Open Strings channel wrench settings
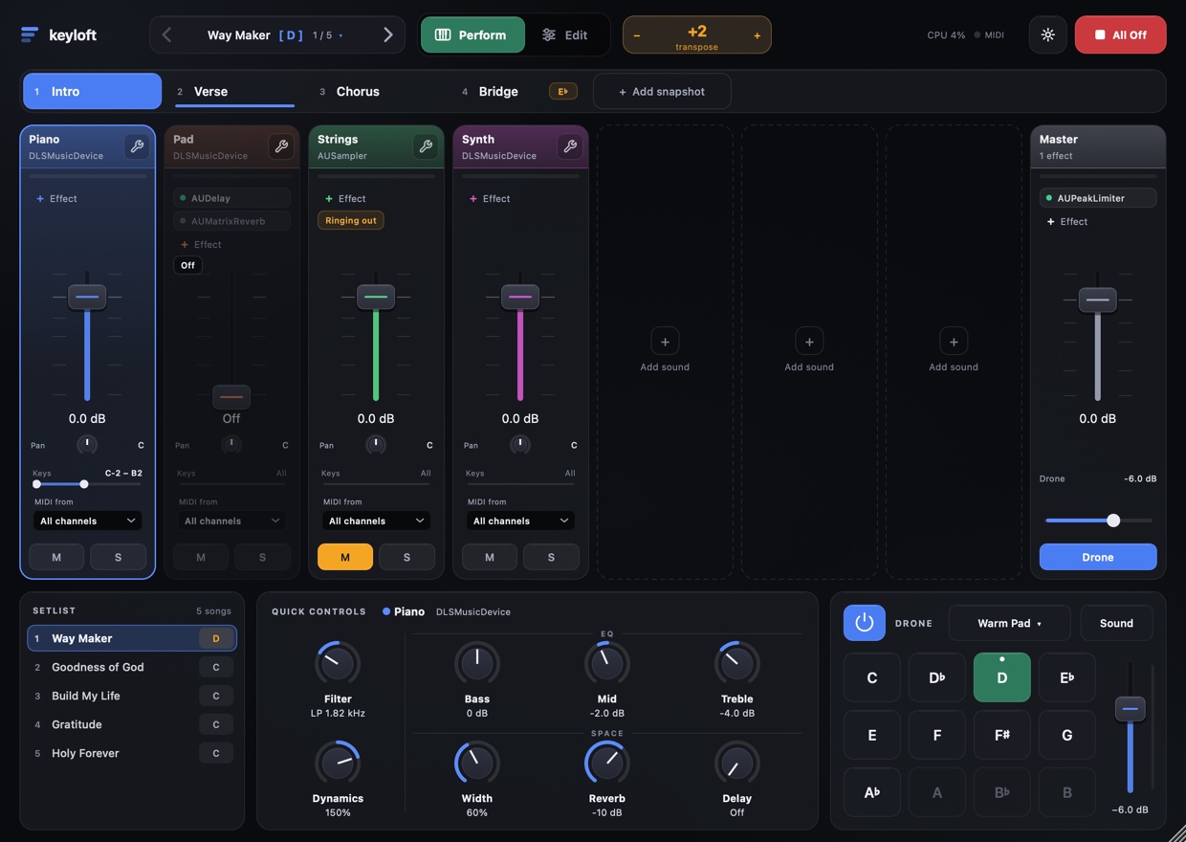The image size is (1186, 842). pyautogui.click(x=426, y=146)
